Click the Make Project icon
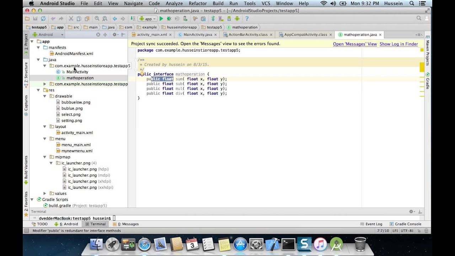This screenshot has height=256, width=455. 133,18
